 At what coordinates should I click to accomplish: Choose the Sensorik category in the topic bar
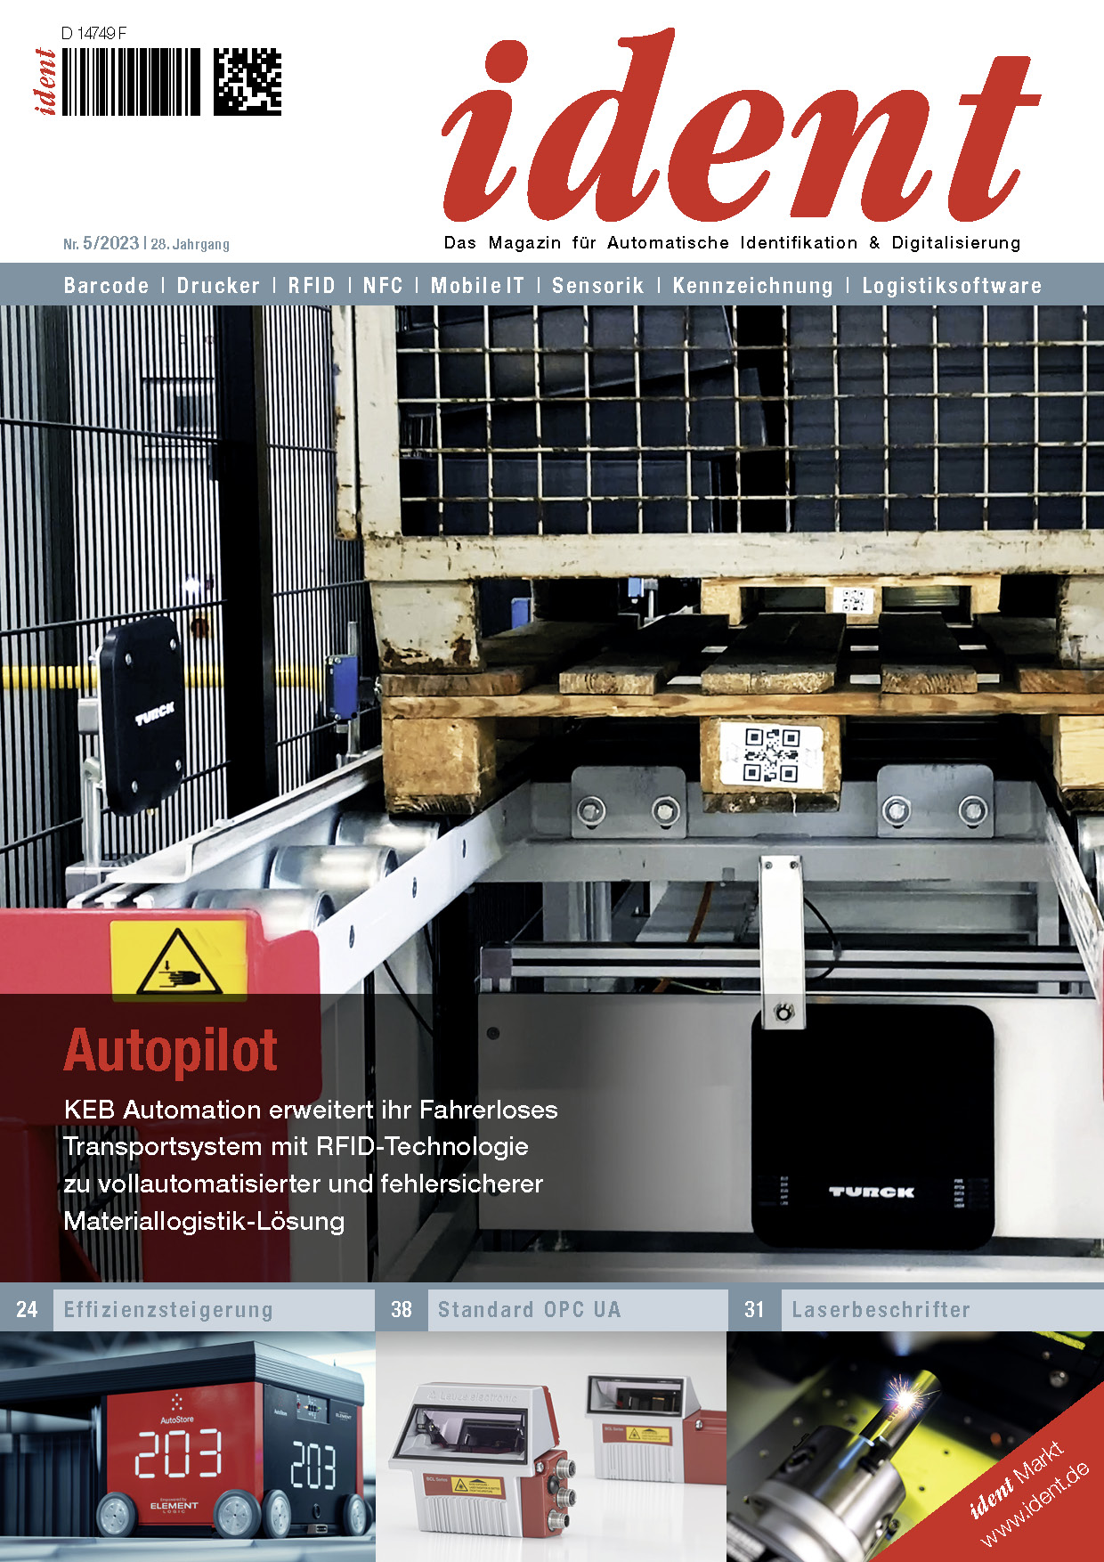597,286
